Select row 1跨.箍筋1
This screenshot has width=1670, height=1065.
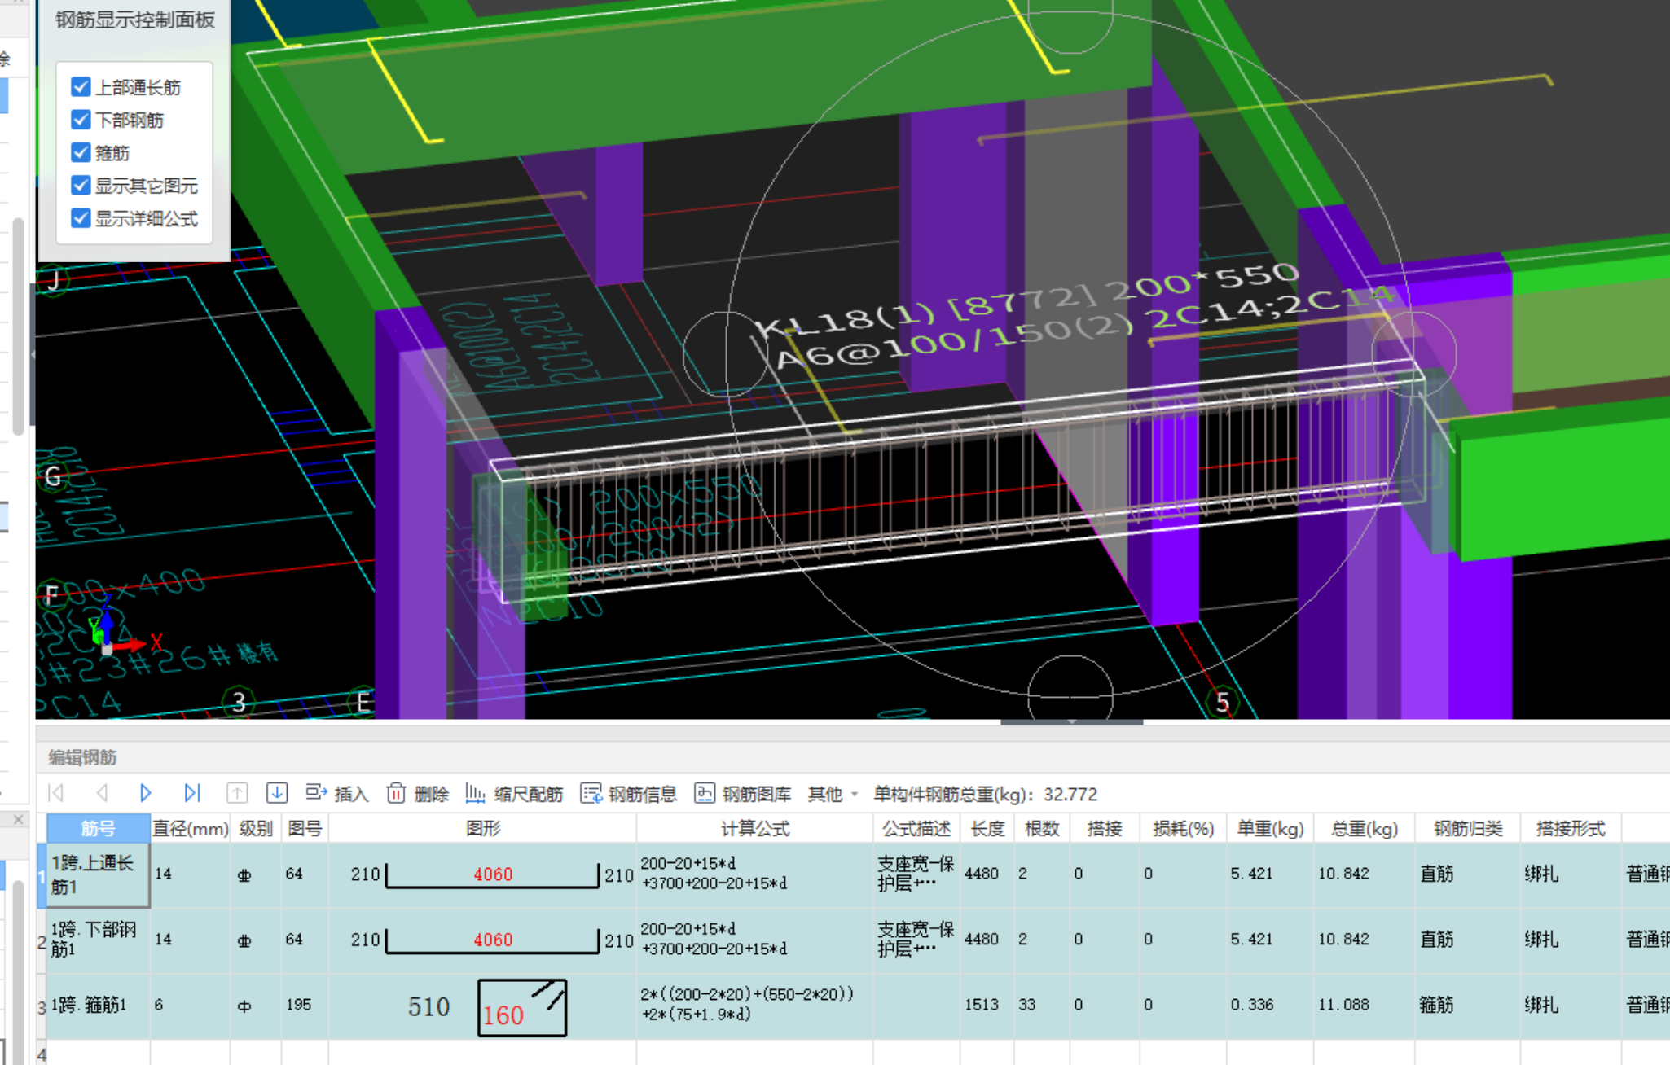(98, 1005)
